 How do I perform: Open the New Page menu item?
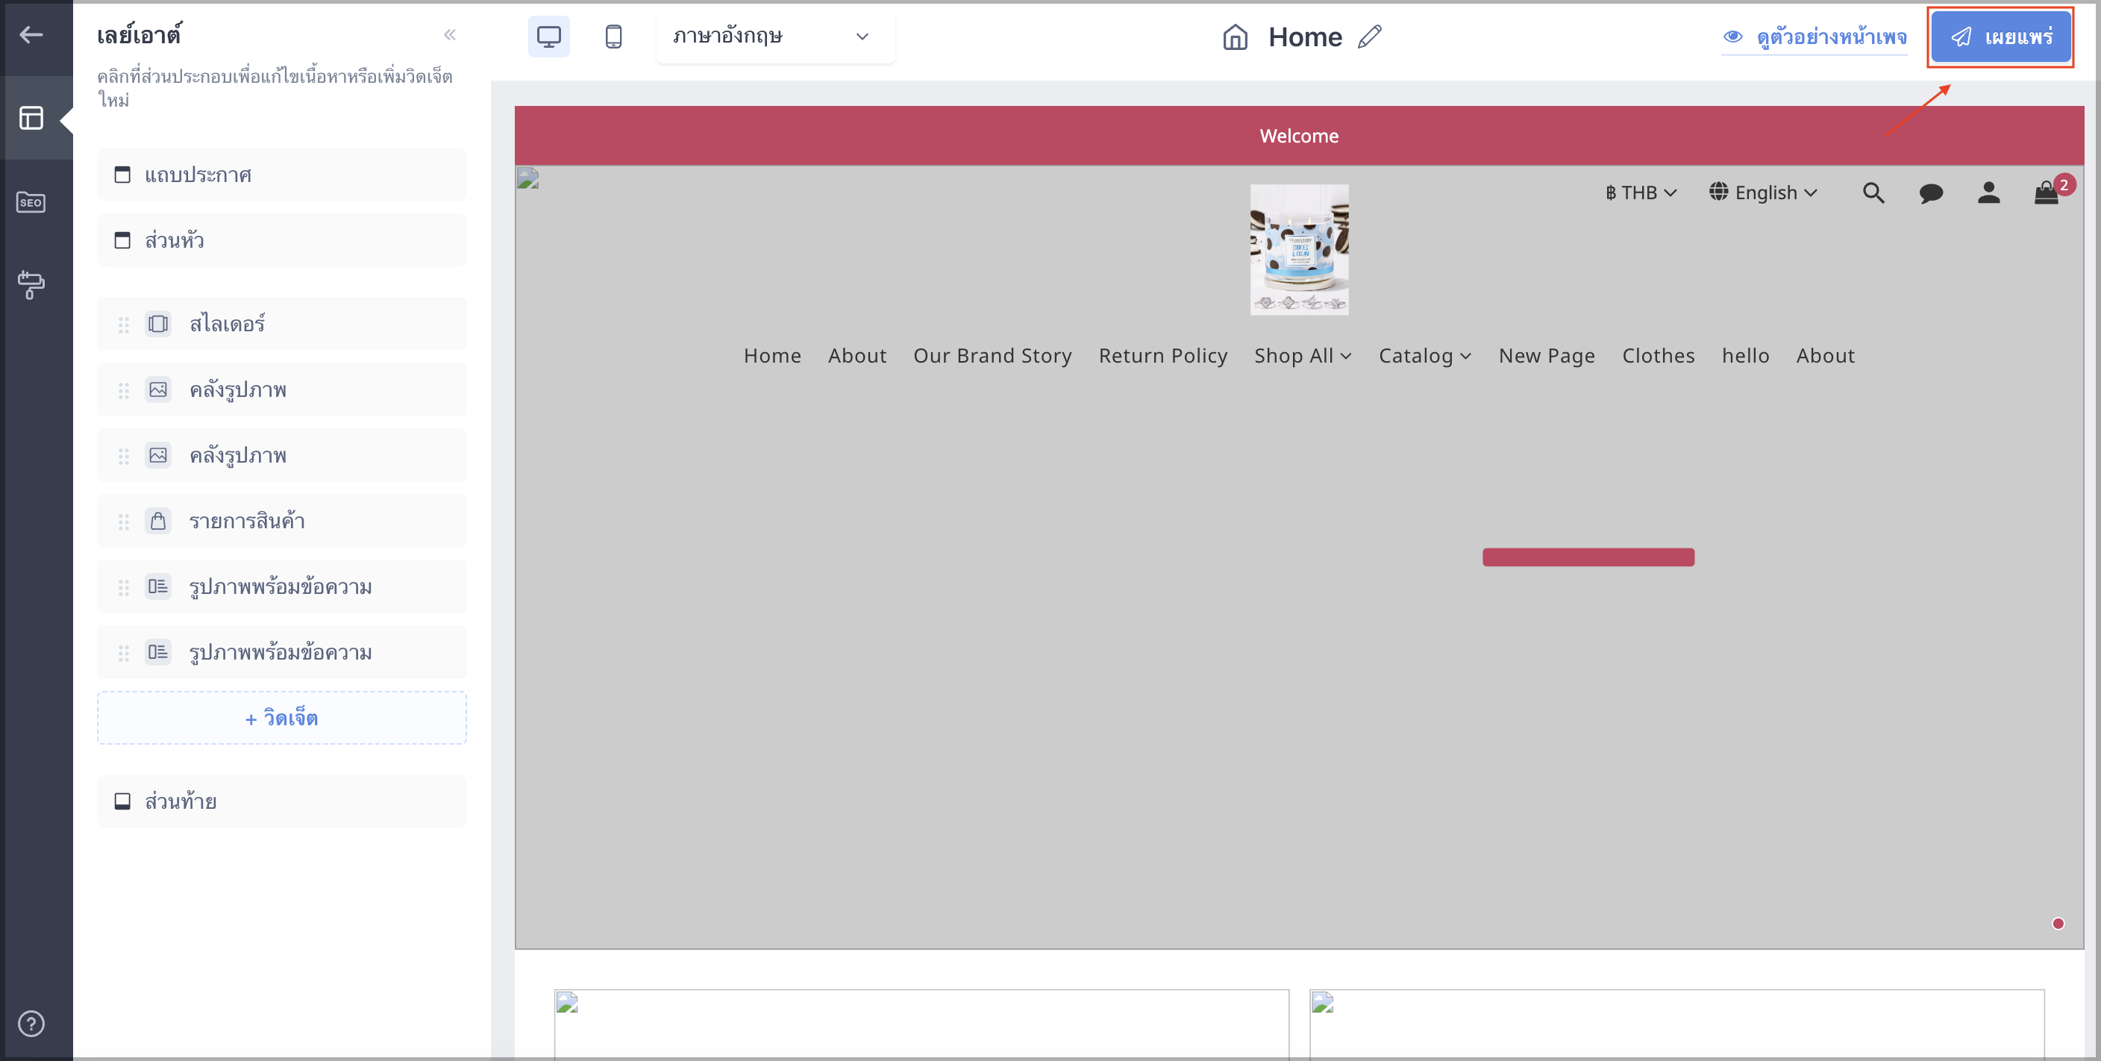point(1547,356)
